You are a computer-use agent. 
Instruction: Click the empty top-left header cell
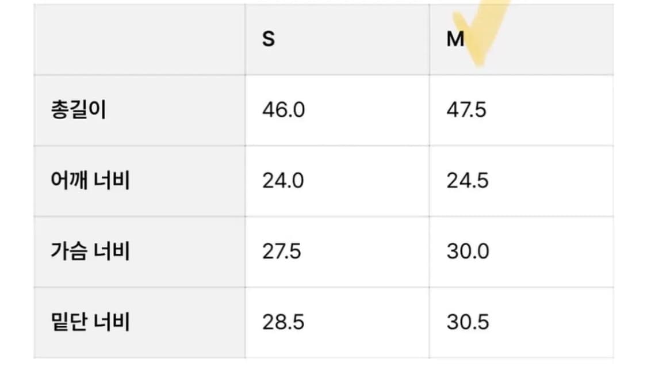139,40
